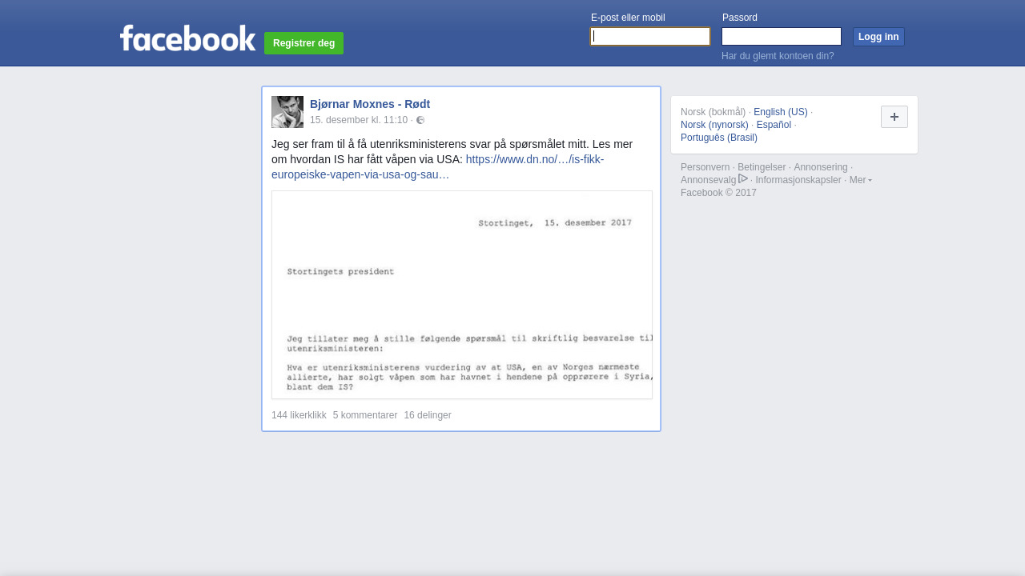Open Personvern footer link
Viewport: 1025px width, 576px height.
coord(705,167)
